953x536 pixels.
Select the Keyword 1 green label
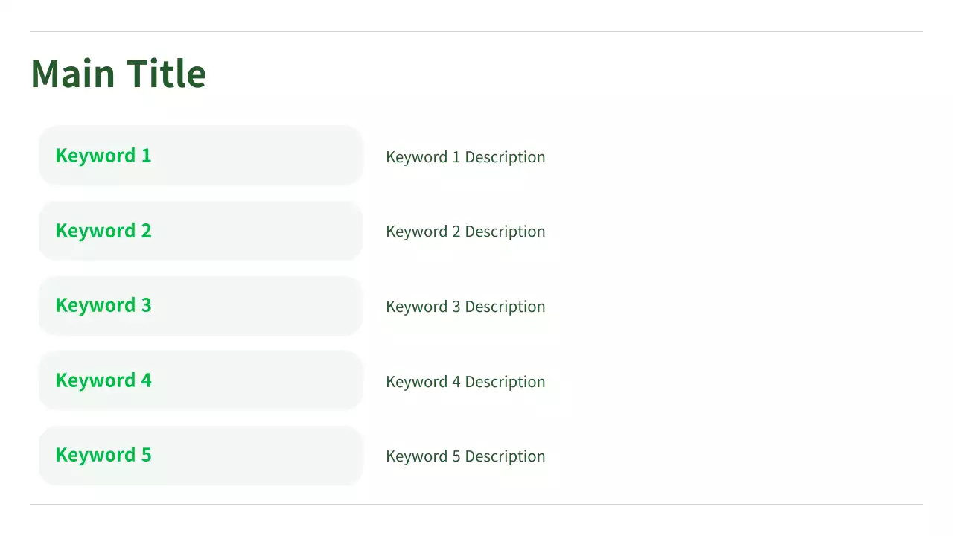[x=103, y=156]
